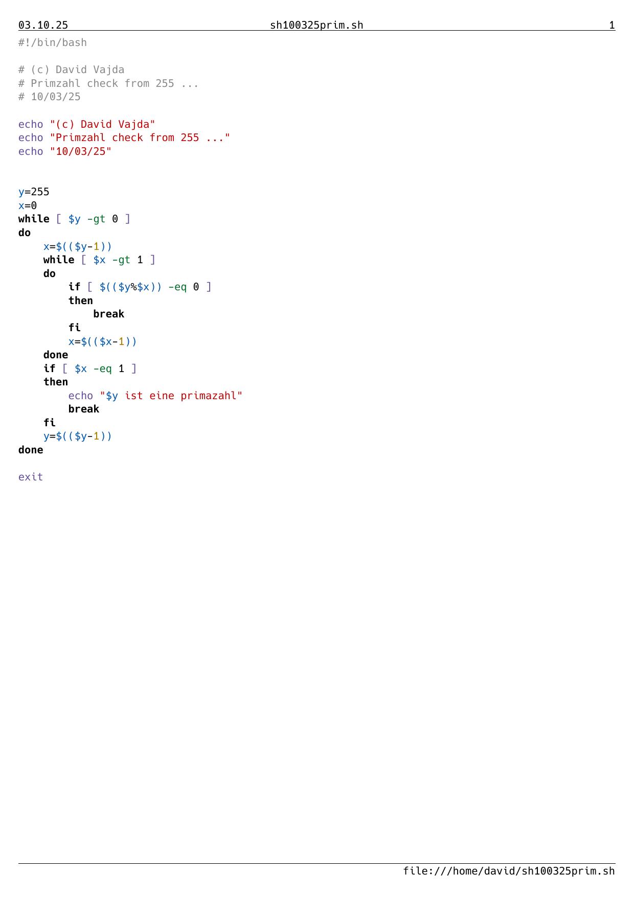634x897 pixels.
Task: Click the #!/bin/bash shebang line
Action: click(x=52, y=42)
